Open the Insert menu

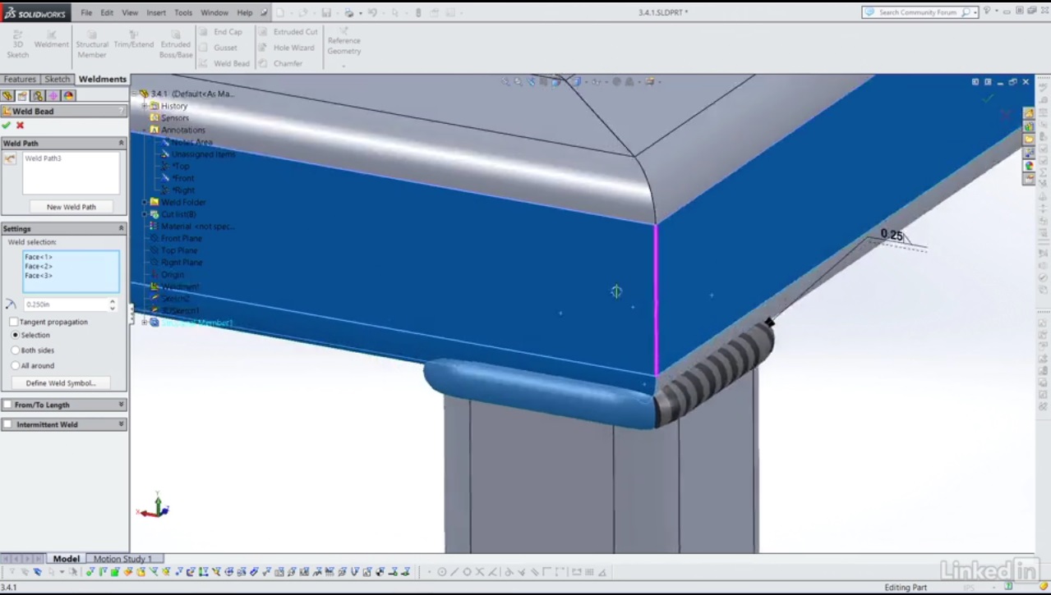(156, 12)
